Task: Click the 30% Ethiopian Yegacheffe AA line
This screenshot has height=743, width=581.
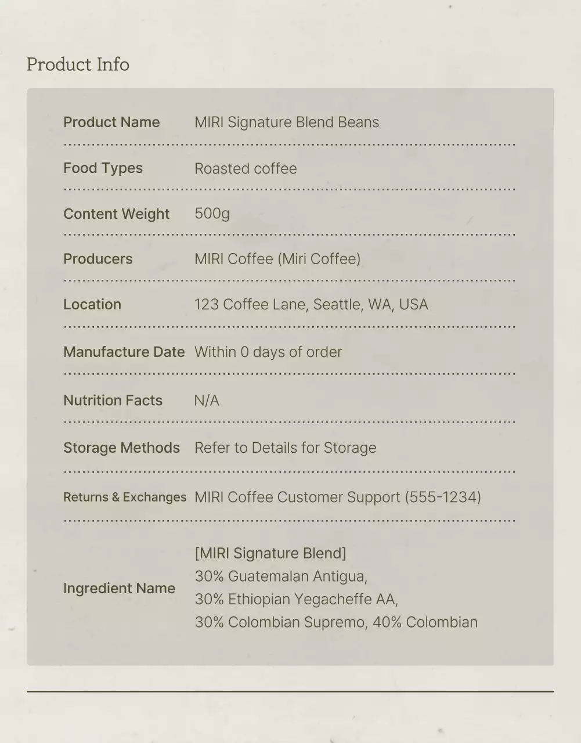Action: [296, 599]
